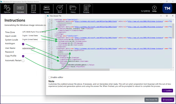176x104 pixels.
Task: Minimize the View Answer File window
Action: [x=161, y=16]
